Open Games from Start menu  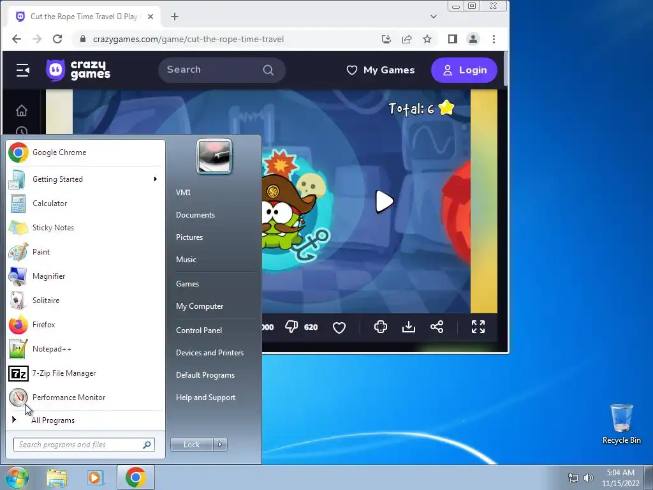coord(187,284)
